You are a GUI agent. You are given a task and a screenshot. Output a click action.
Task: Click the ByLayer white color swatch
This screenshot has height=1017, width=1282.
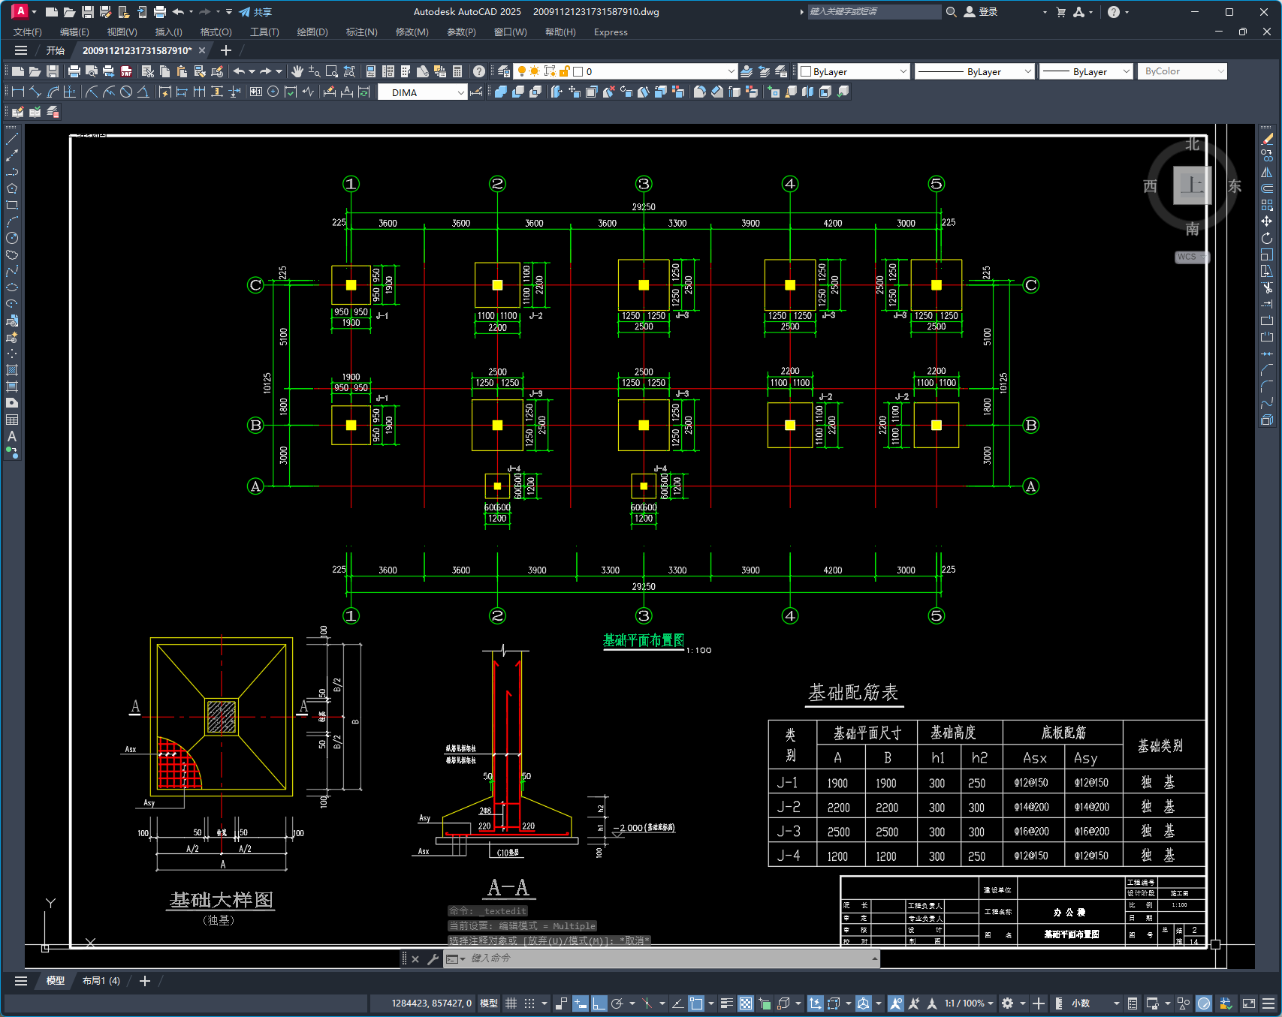coord(806,71)
